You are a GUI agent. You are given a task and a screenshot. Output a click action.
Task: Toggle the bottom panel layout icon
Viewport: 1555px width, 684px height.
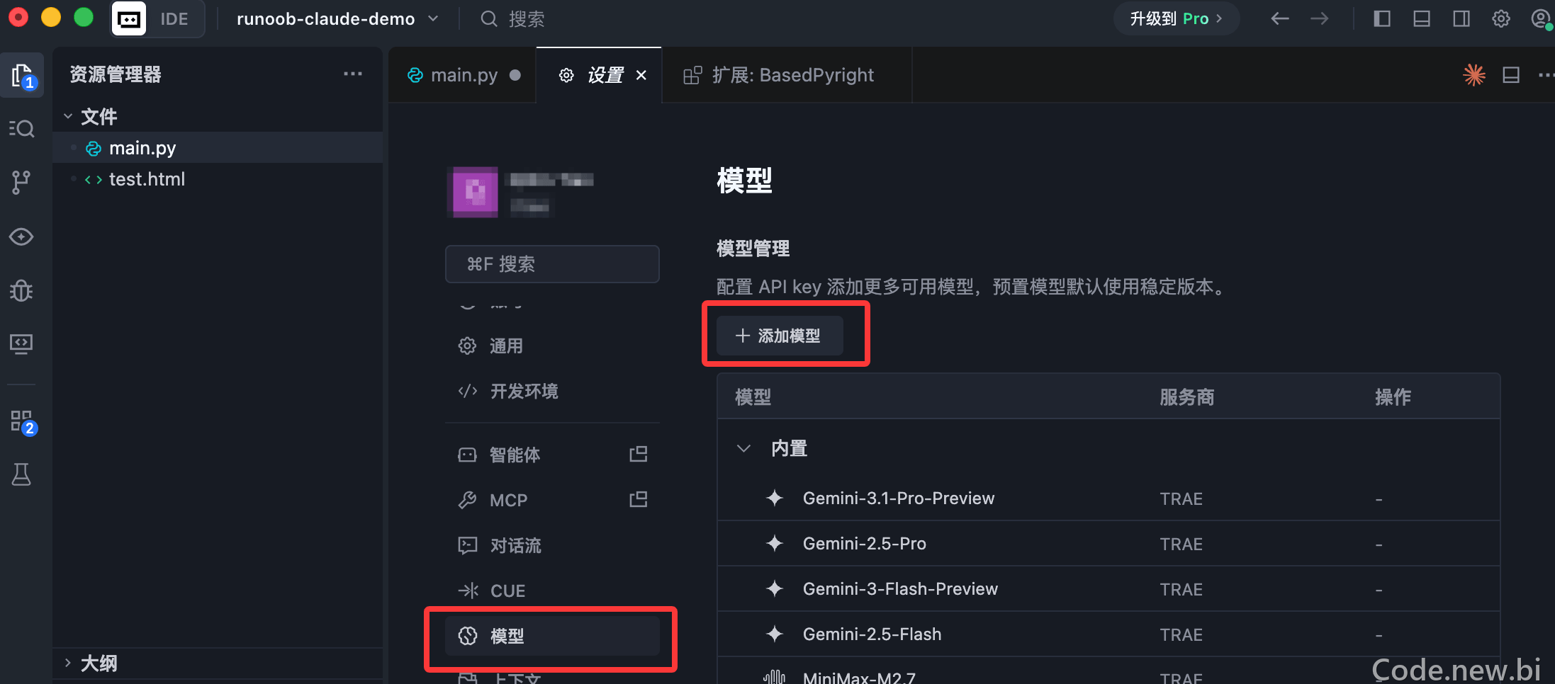pos(1421,19)
